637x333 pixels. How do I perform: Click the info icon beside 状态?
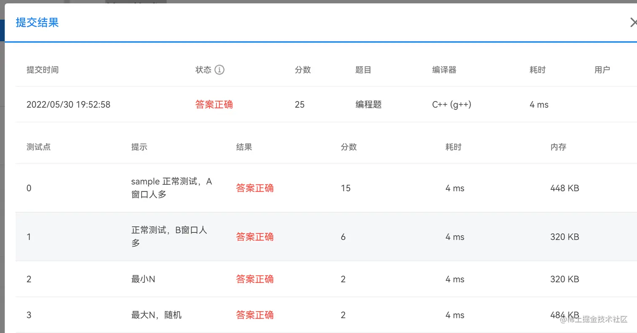(x=219, y=70)
